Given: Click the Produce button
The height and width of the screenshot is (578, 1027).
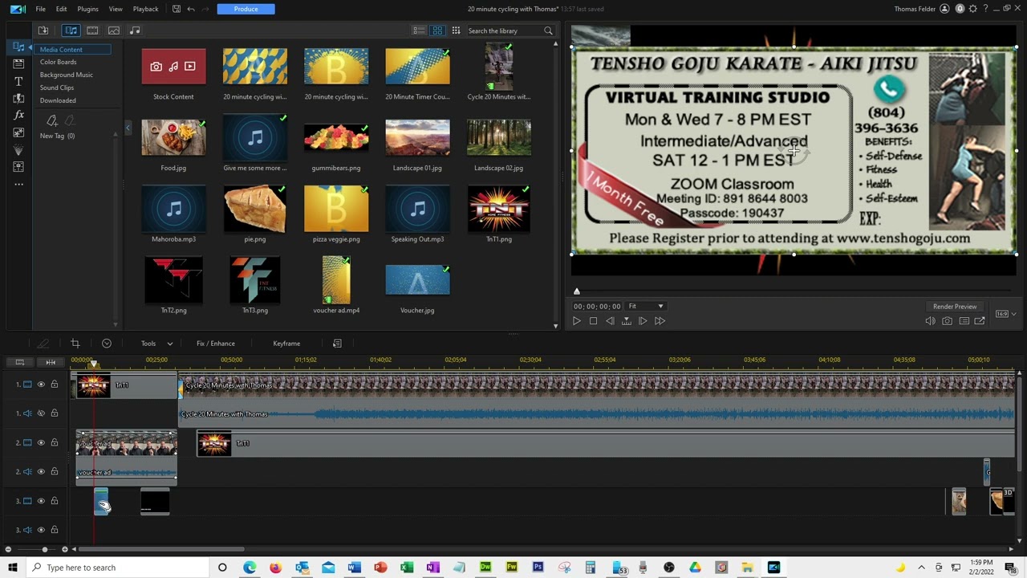Looking at the screenshot, I should click(x=246, y=9).
